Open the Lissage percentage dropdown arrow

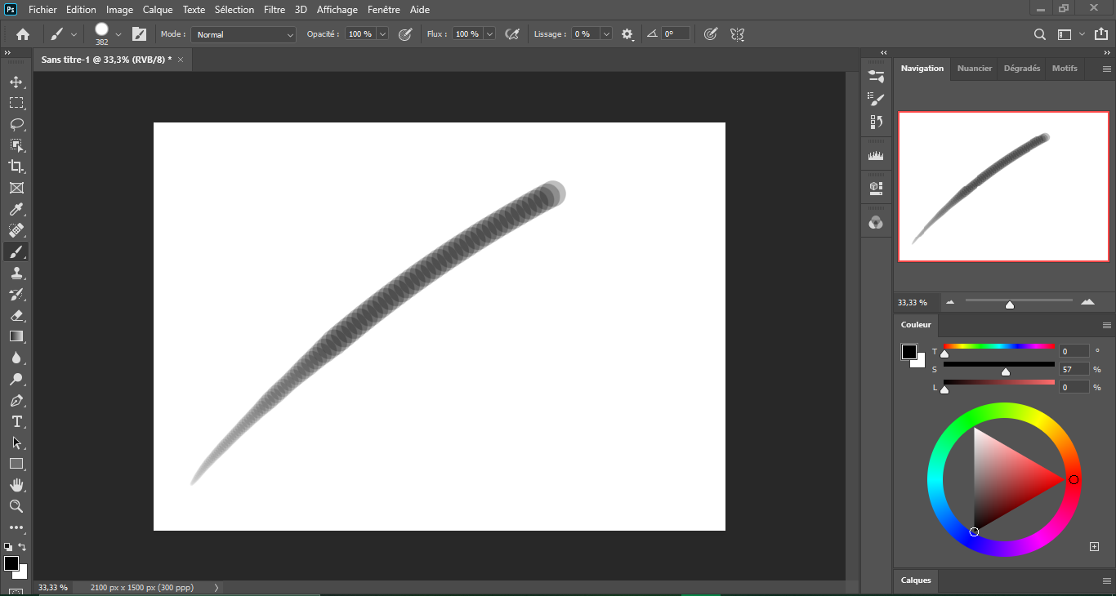605,34
